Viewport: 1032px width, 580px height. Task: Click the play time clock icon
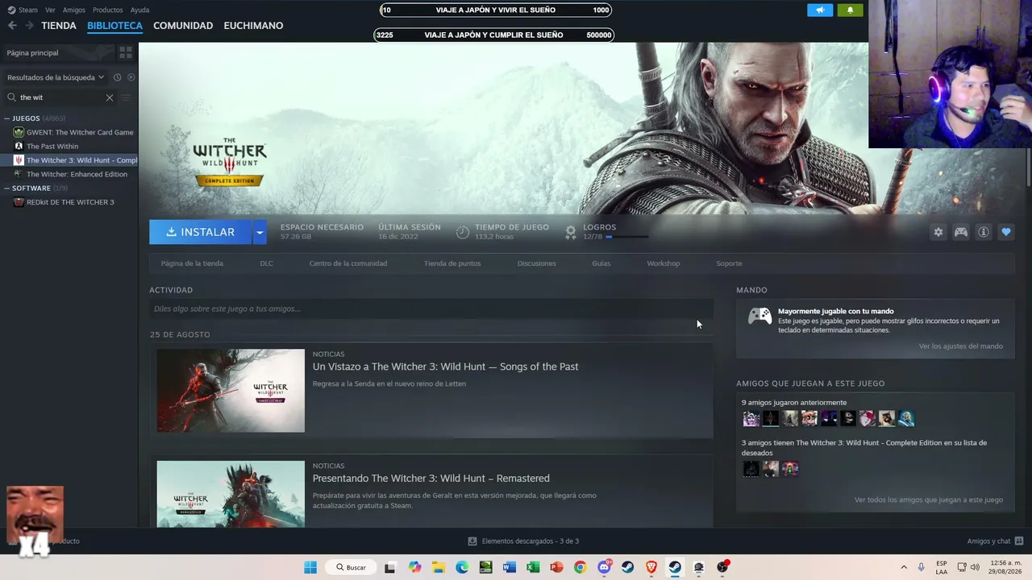pyautogui.click(x=462, y=232)
